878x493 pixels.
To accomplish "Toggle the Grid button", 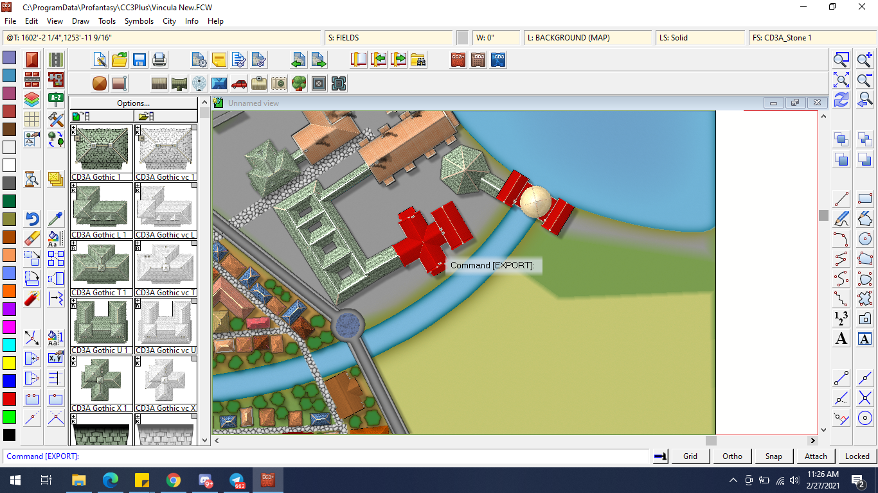I will click(x=690, y=456).
